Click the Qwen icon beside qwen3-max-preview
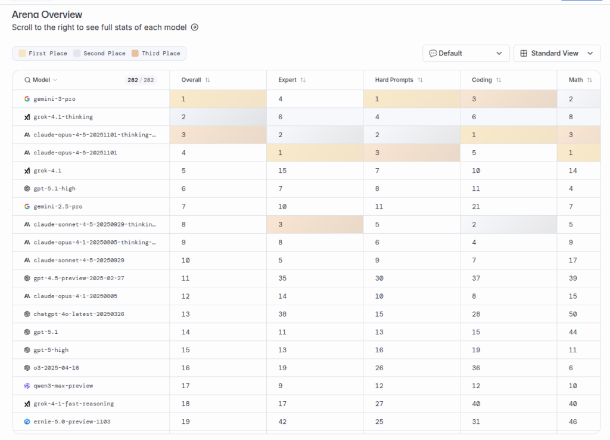This screenshot has height=440, width=610. [x=27, y=386]
